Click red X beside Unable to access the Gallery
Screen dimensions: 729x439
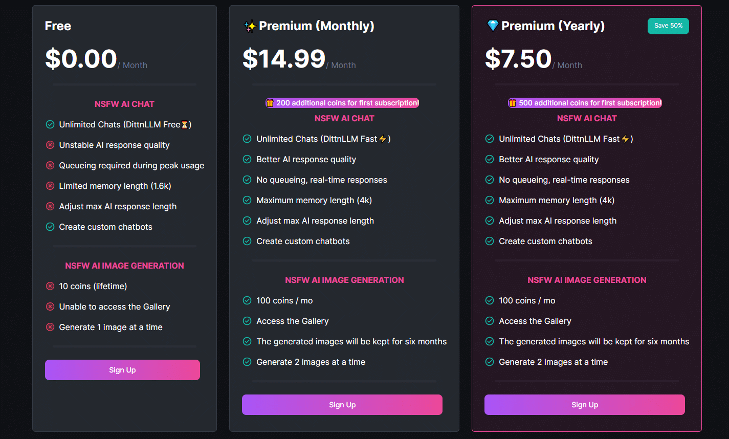[x=50, y=306]
